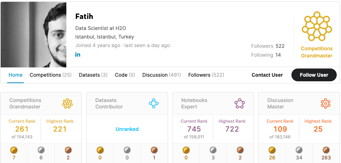341x163 pixels.
Task: Go to the Discussion (491) tab
Action: [162, 75]
